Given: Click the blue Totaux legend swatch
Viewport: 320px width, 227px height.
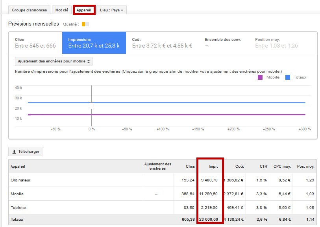Looking at the screenshot, I should click(x=288, y=77).
